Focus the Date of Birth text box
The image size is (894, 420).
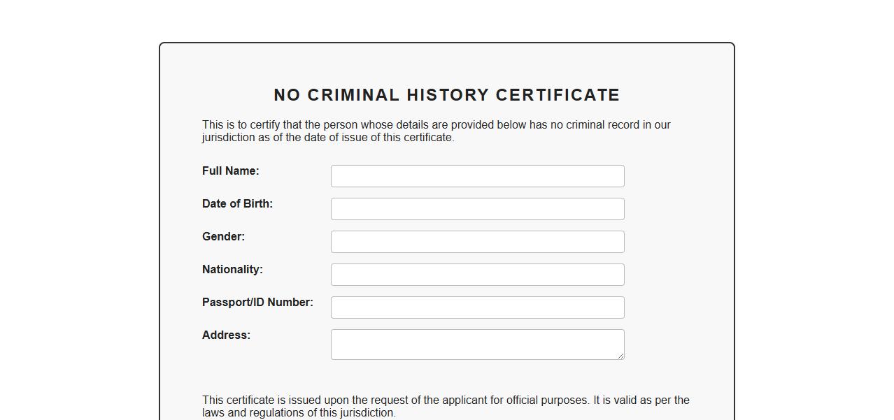pyautogui.click(x=477, y=209)
